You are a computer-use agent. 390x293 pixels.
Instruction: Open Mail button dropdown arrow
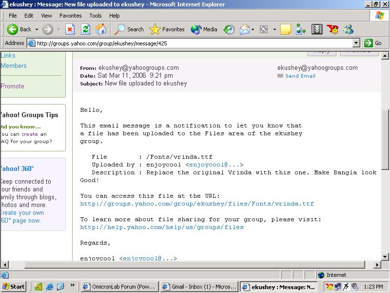(x=253, y=29)
